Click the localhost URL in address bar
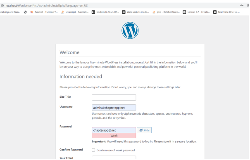250x160 pixels. [47, 5]
